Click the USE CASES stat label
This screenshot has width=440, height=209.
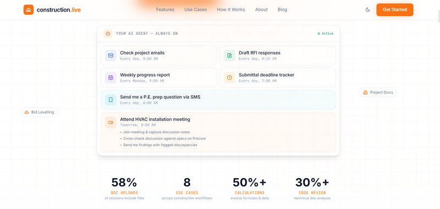187,193
